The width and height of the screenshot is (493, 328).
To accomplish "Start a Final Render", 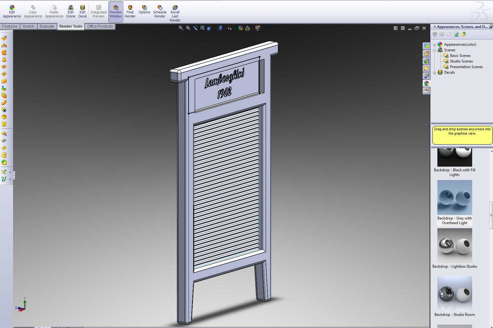I will pos(130,12).
